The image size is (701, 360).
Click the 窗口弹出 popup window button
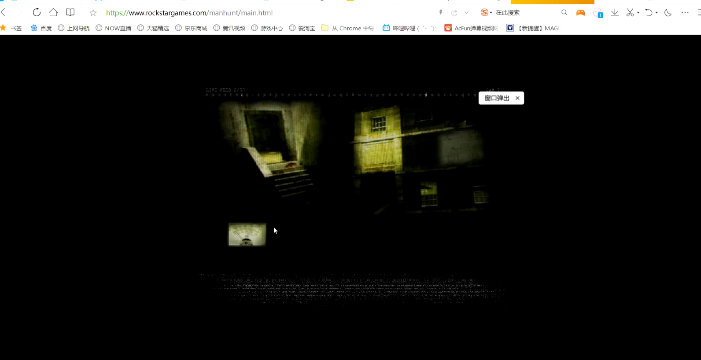click(x=497, y=98)
